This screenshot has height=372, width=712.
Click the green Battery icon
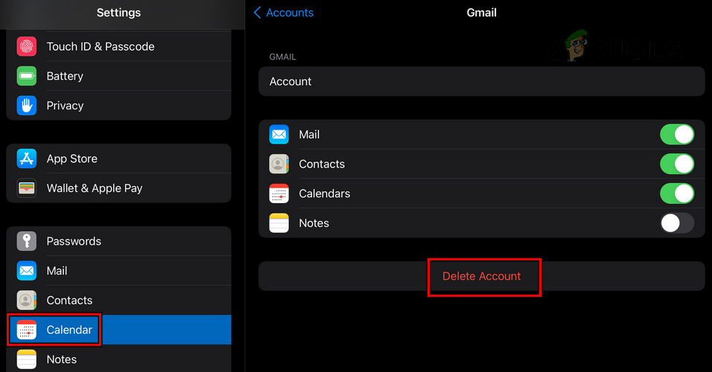[26, 76]
